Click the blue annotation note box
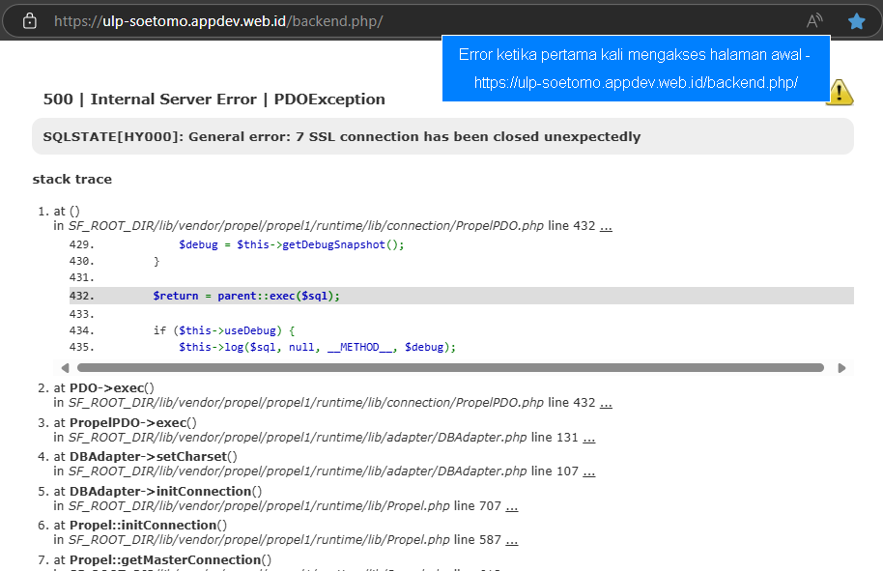 (x=635, y=68)
